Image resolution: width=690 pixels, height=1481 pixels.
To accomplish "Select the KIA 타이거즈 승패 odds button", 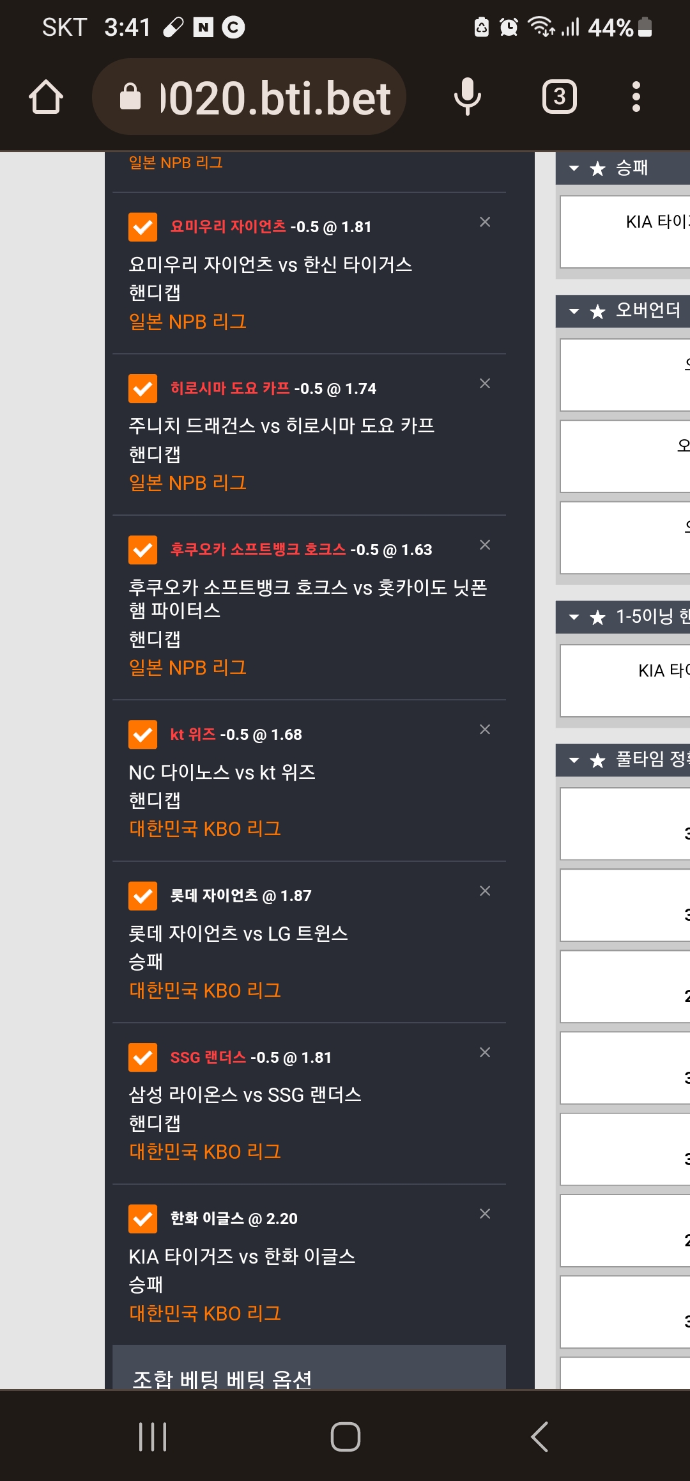I will tap(625, 231).
